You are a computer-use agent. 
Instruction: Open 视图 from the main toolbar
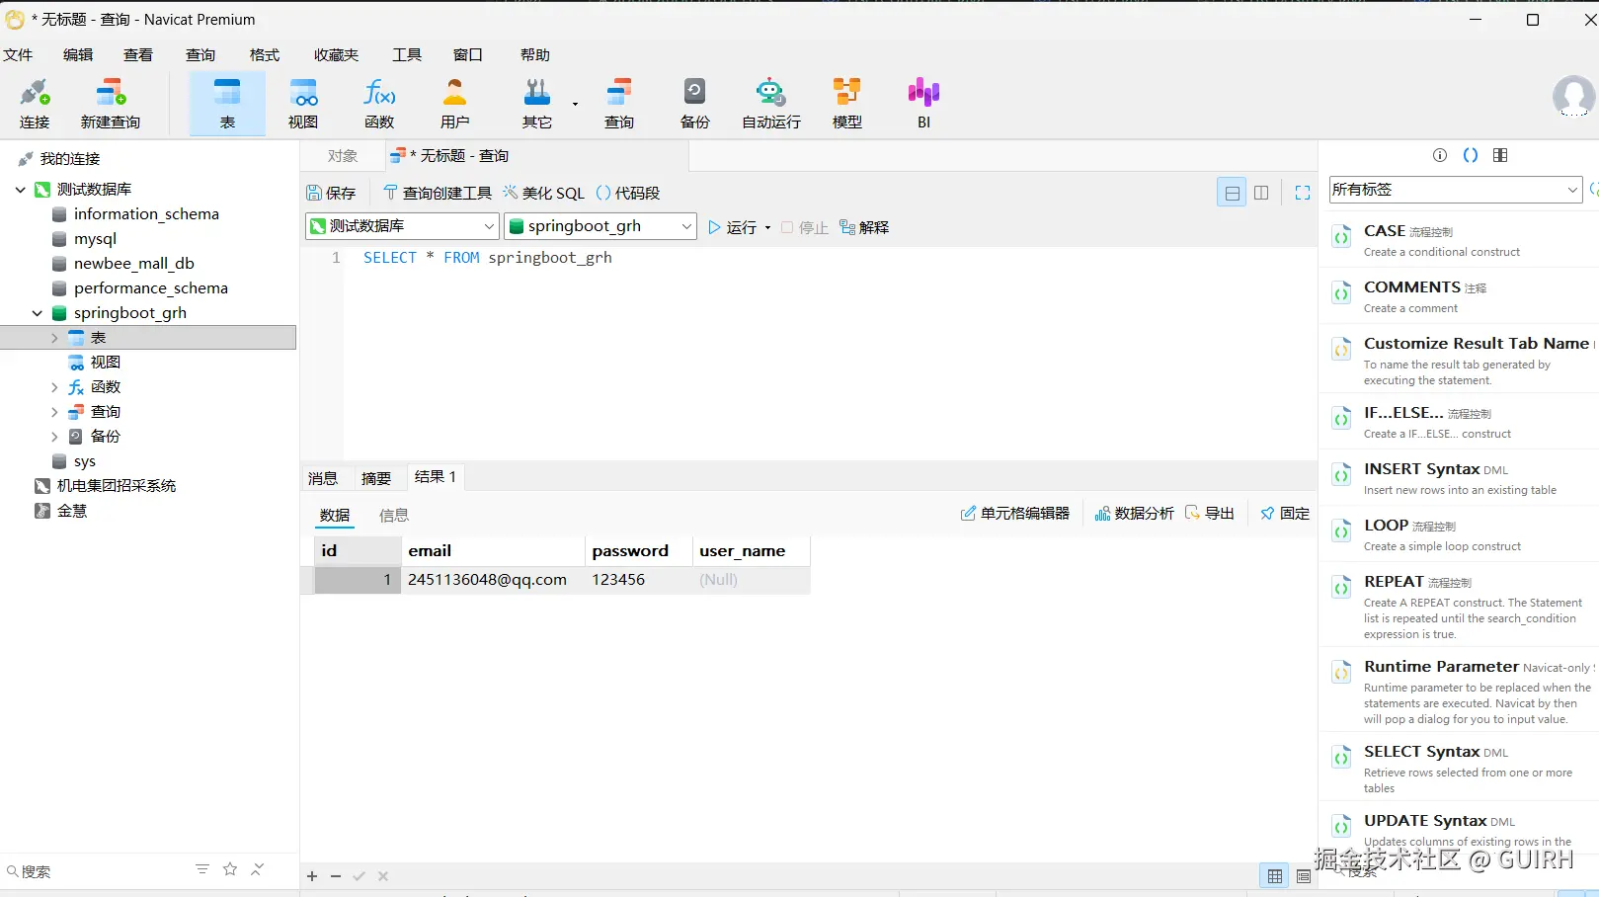tap(303, 103)
